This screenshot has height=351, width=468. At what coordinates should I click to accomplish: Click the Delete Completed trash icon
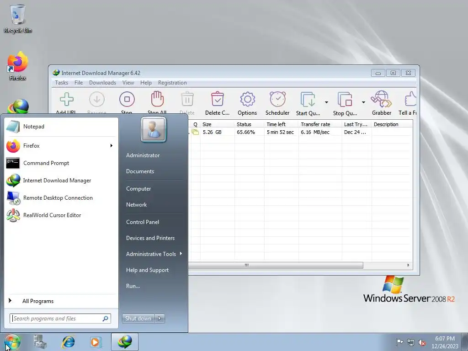(217, 99)
